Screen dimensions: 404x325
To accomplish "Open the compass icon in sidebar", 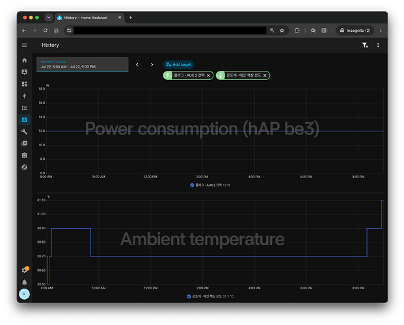I will (x=25, y=167).
